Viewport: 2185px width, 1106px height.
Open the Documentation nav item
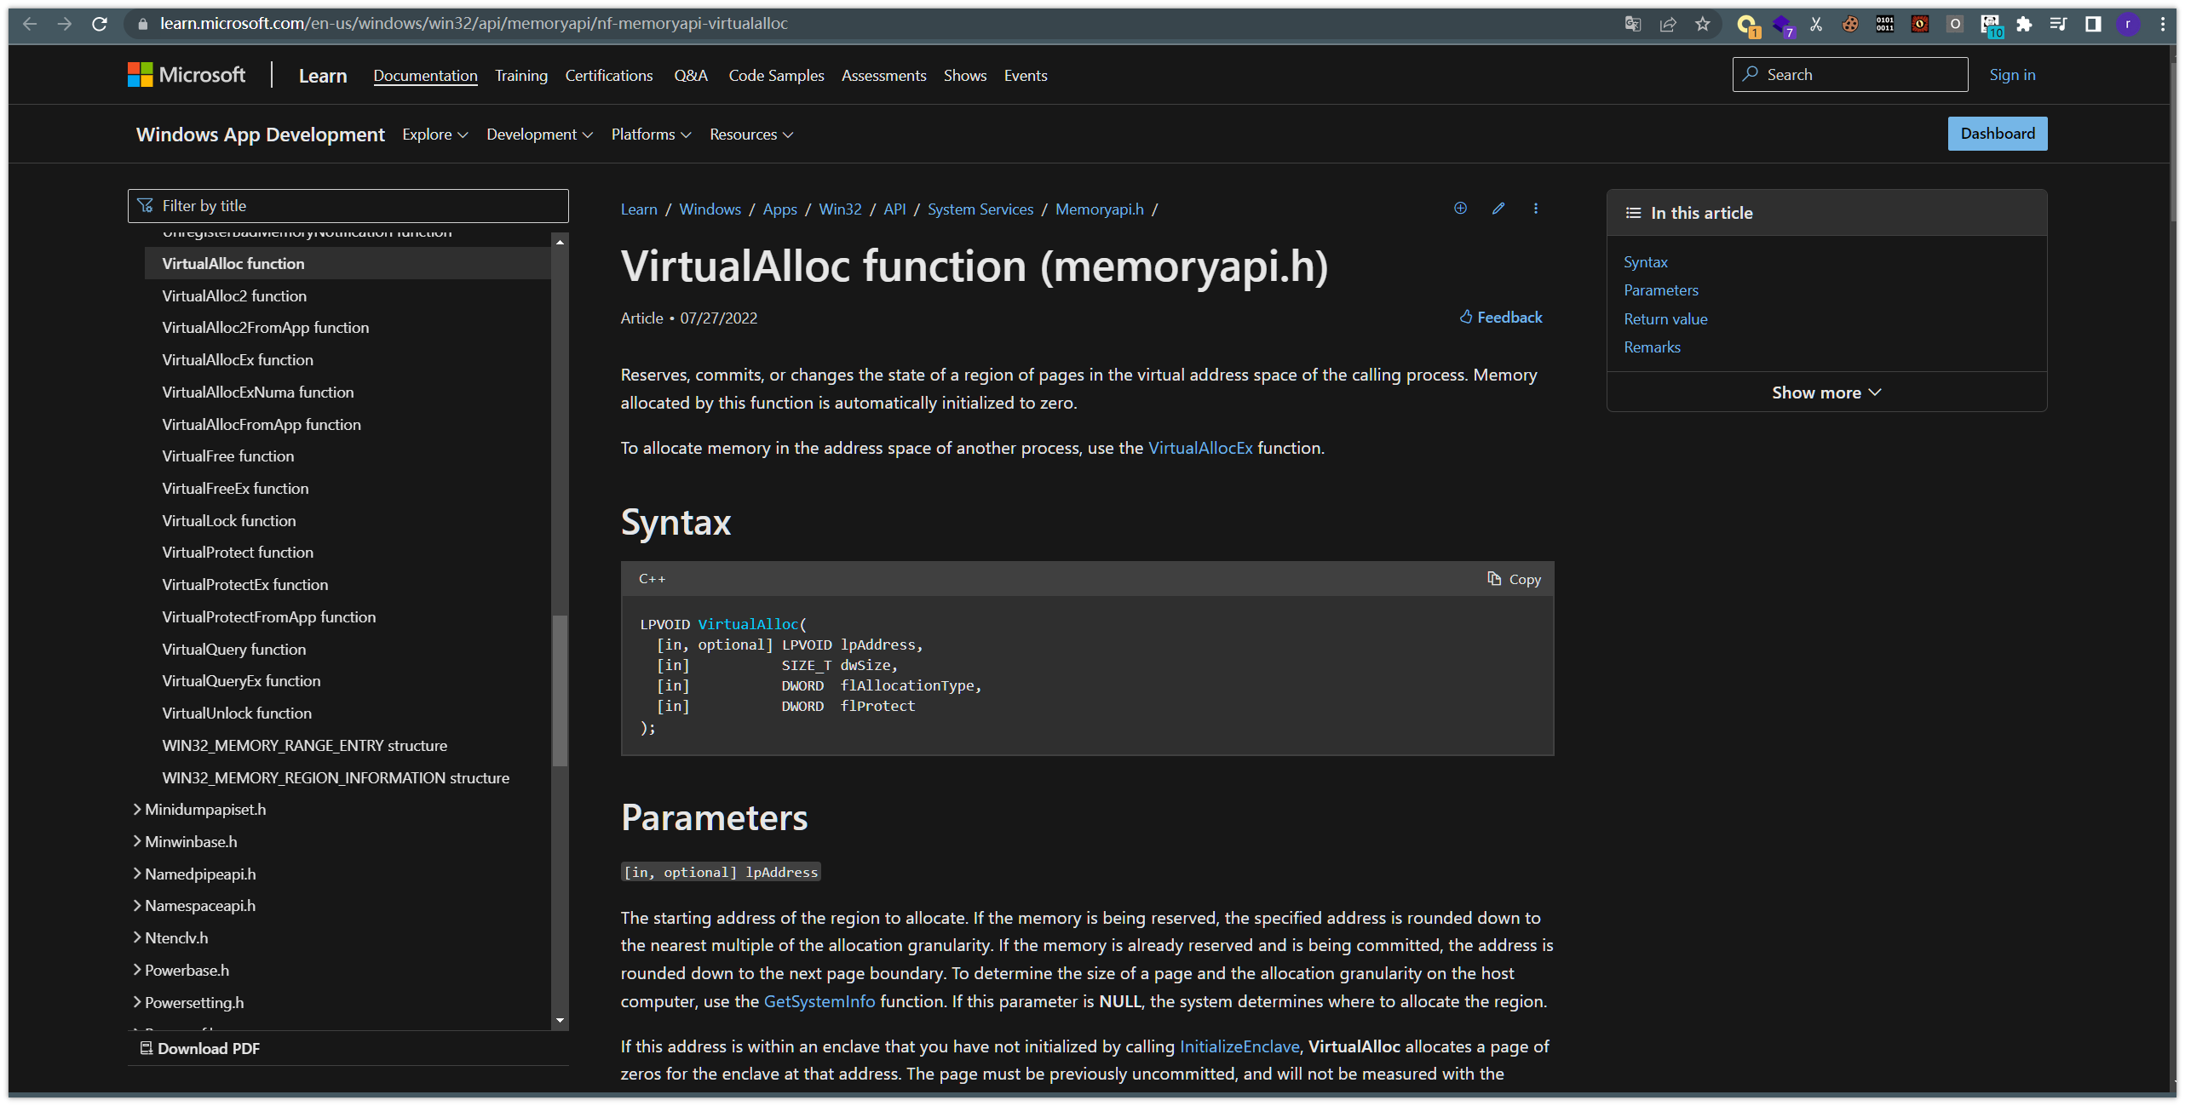(x=425, y=76)
